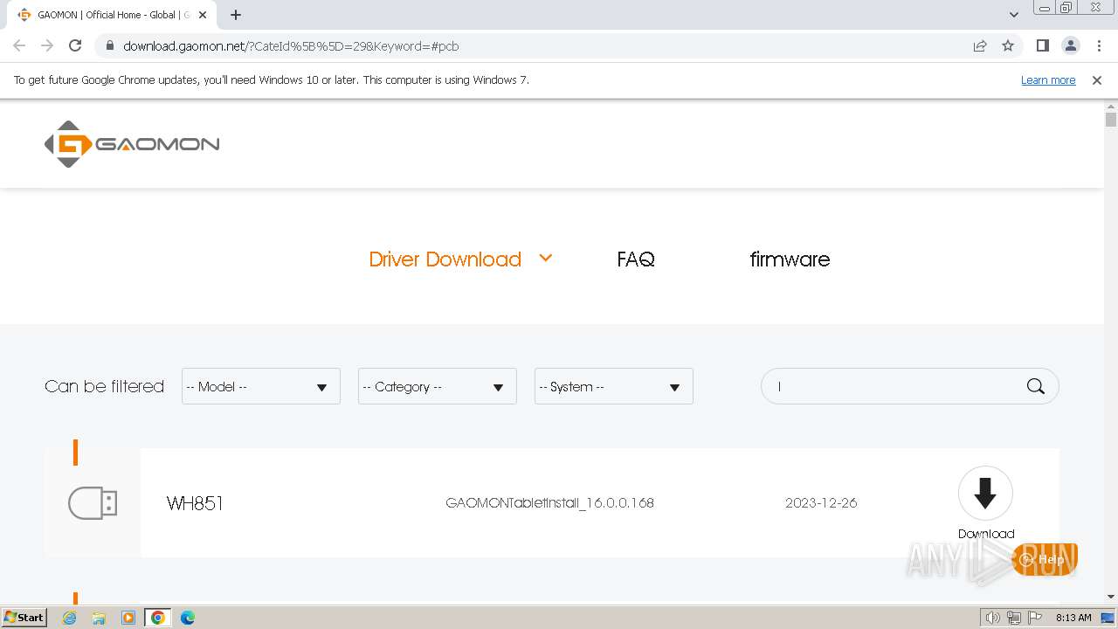Click the Chrome taskbar icon

tap(158, 618)
